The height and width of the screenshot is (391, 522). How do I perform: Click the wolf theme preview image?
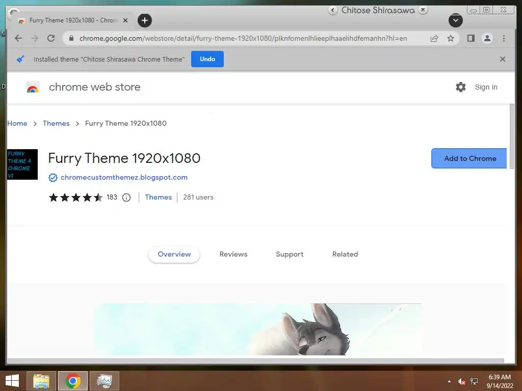258,329
